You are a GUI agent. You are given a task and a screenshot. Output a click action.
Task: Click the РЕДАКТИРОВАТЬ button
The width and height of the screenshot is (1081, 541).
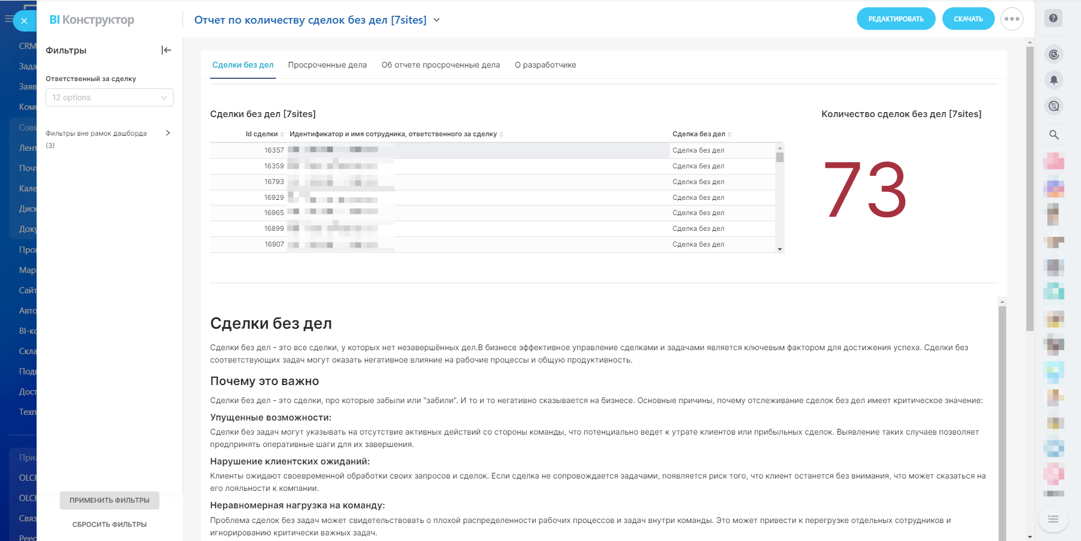pyautogui.click(x=896, y=19)
